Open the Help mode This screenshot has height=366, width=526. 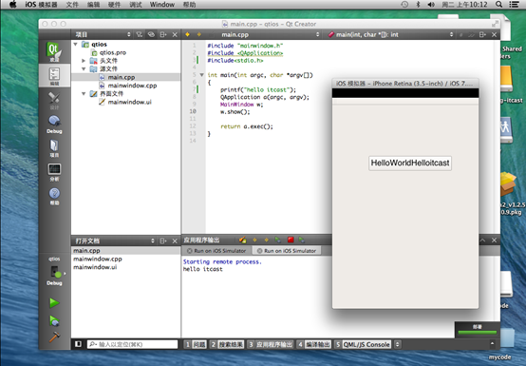54,197
